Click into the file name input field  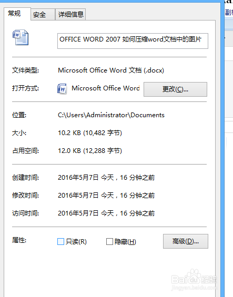133,41
